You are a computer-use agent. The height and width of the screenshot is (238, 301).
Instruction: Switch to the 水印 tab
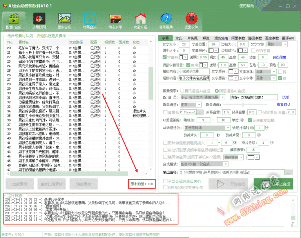click(x=179, y=38)
